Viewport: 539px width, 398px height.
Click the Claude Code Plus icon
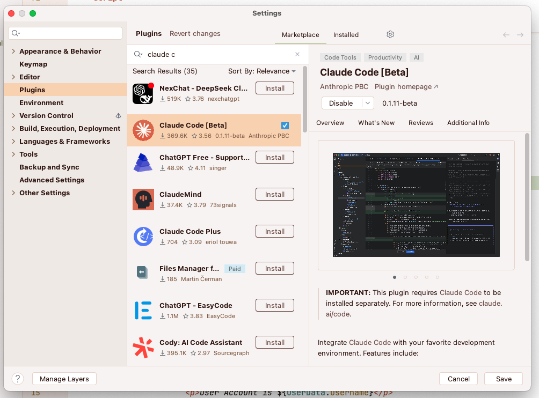(143, 237)
